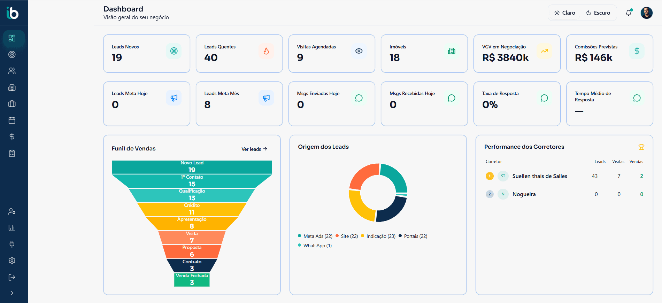
Task: Open the notifications bell
Action: [x=629, y=13]
